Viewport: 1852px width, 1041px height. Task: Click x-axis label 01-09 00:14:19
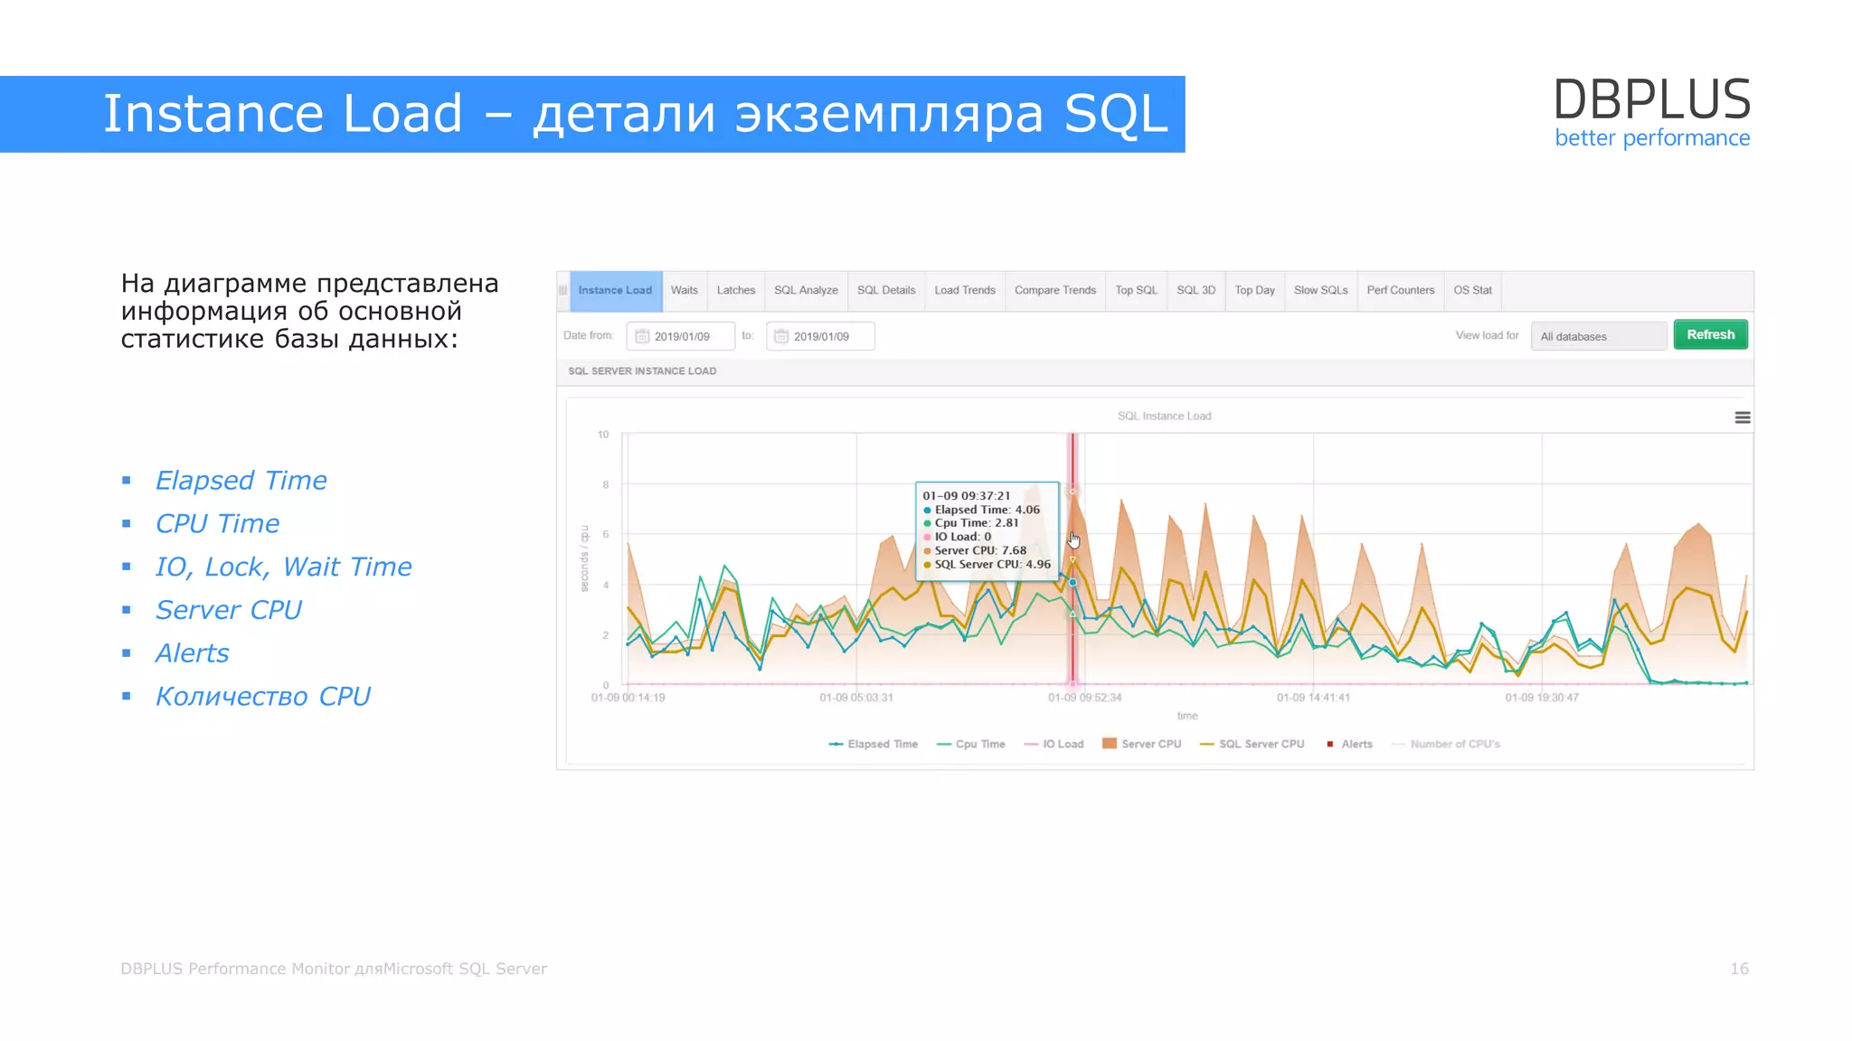click(628, 698)
